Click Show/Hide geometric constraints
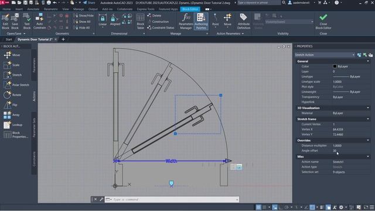 coord(84,16)
